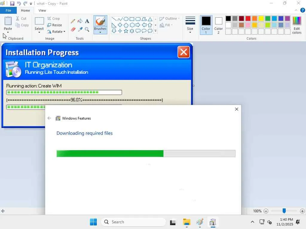Select Color 2 button
This screenshot has width=306, height=229.
[x=218, y=25]
